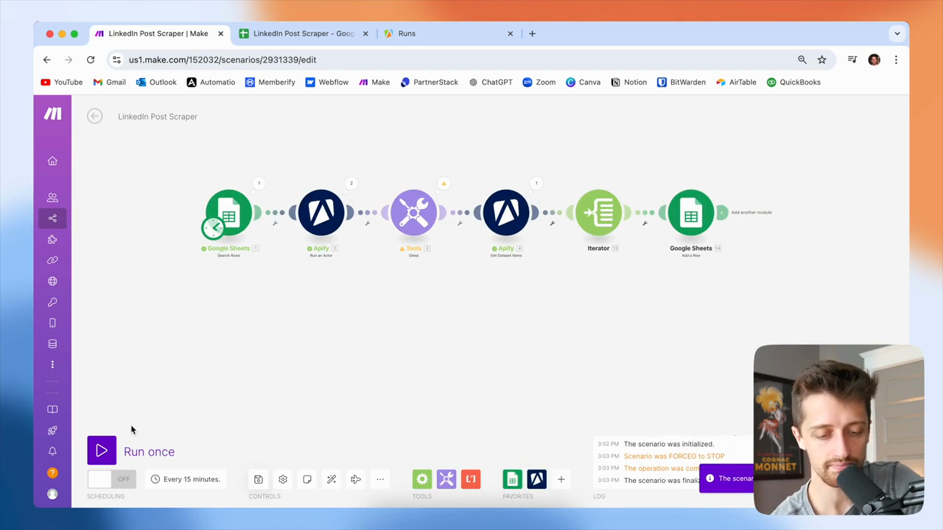943x530 pixels.
Task: Open the Google Sheets Add a Row module
Action: click(x=691, y=213)
